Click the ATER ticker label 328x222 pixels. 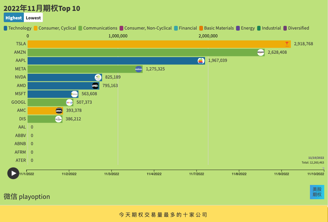(x=21, y=160)
